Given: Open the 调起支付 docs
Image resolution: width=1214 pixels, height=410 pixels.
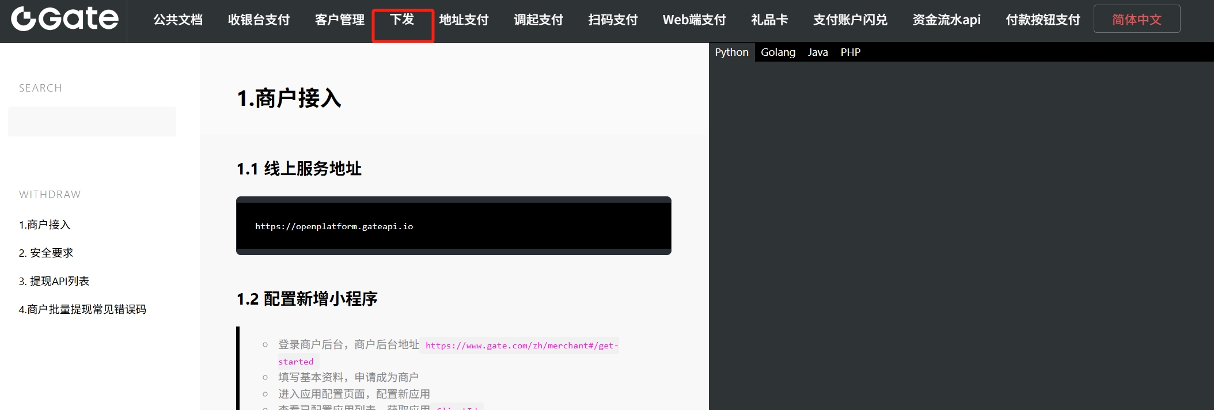Looking at the screenshot, I should [538, 20].
